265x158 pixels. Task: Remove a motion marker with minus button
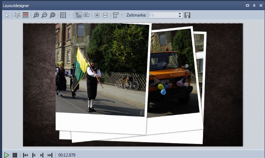pos(105,15)
